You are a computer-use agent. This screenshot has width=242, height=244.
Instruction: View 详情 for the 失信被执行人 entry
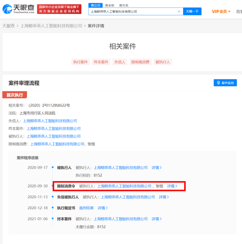(x=164, y=197)
